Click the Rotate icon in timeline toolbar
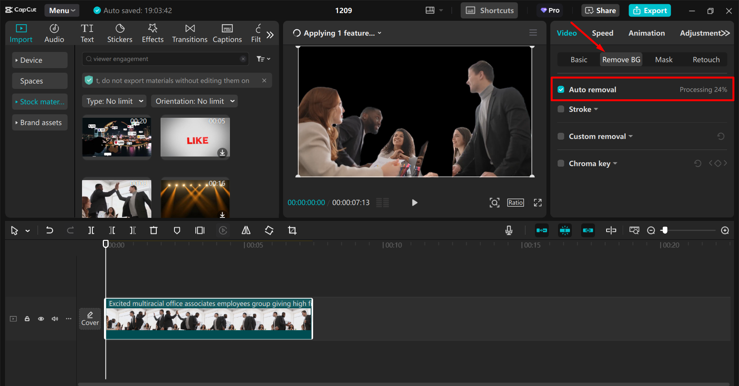 tap(269, 230)
